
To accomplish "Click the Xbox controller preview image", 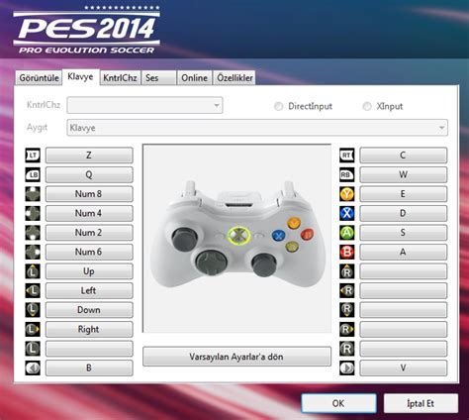I will pos(236,238).
